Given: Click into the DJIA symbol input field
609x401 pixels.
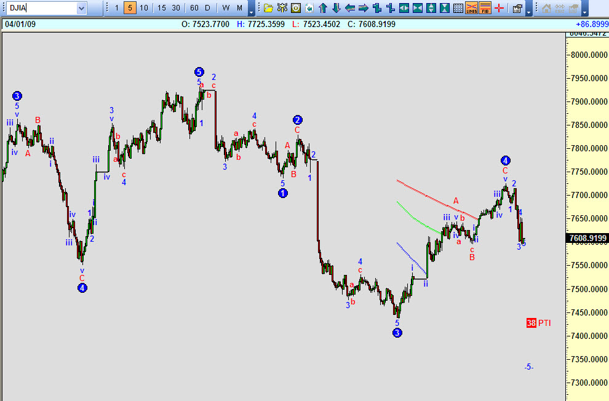Looking at the screenshot, I should coord(42,8).
